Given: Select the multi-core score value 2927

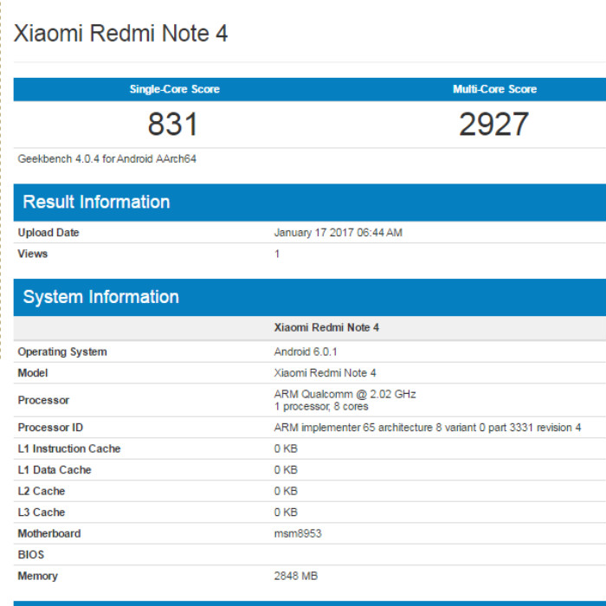Looking at the screenshot, I should pos(493,124).
